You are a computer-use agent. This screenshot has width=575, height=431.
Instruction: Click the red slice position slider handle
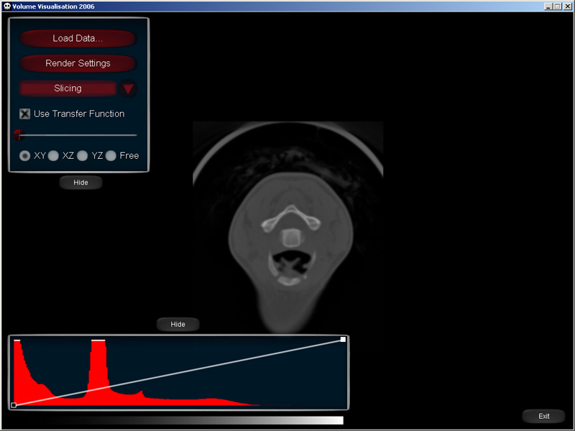pyautogui.click(x=18, y=134)
